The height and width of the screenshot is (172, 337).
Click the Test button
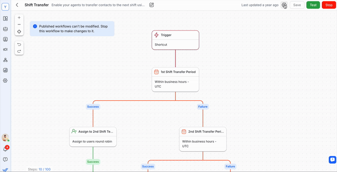tap(313, 5)
